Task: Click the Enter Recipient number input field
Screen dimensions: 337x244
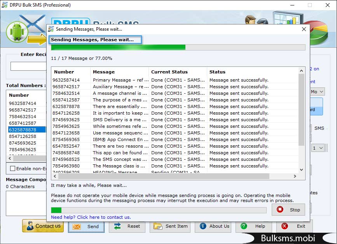Action: (x=28, y=66)
